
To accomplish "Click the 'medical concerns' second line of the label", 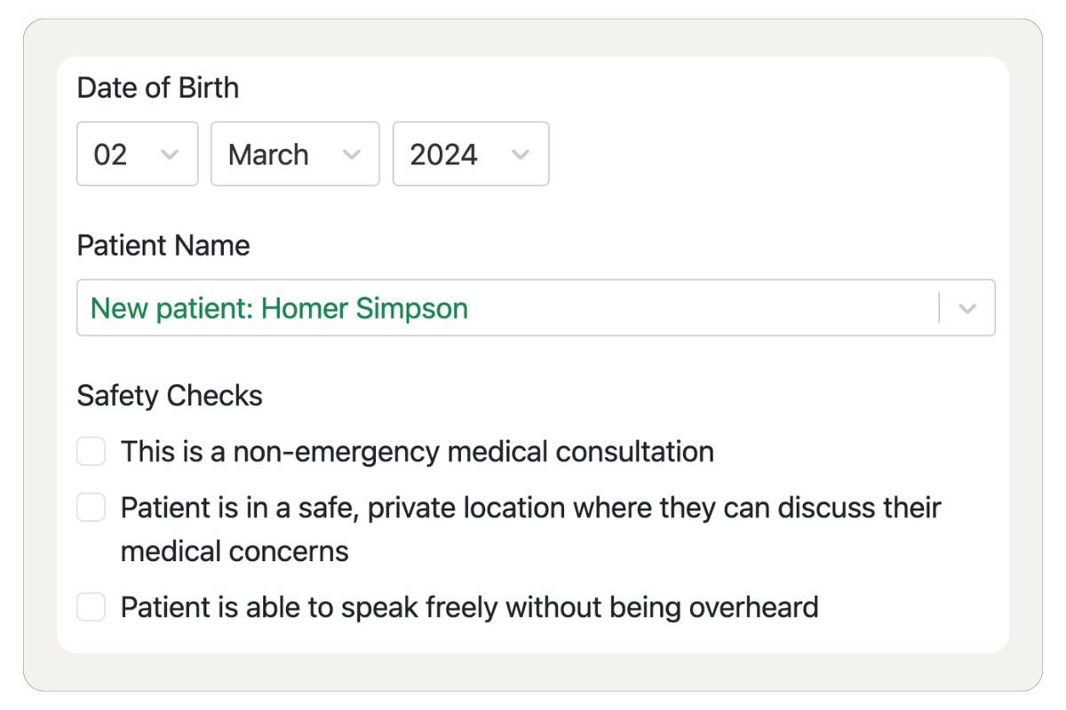I will (235, 551).
